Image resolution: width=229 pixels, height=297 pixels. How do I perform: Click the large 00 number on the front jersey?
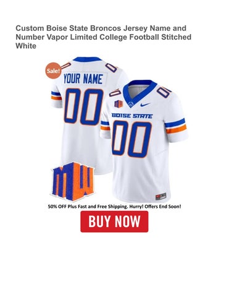pos(132,139)
